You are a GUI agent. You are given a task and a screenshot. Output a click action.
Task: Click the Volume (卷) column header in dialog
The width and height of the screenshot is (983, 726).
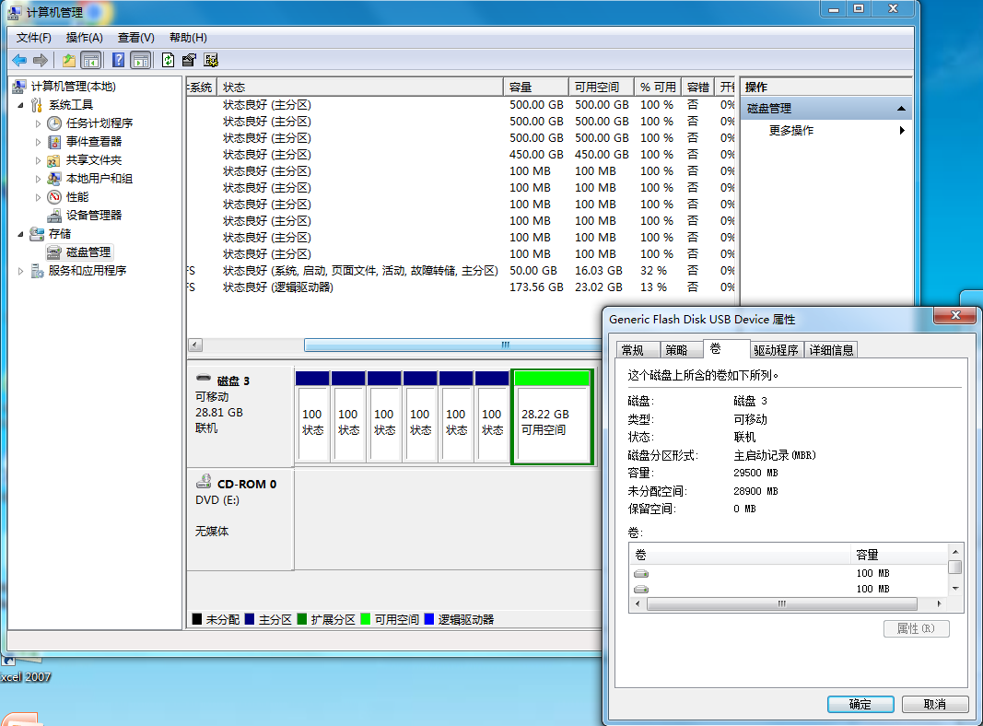741,555
